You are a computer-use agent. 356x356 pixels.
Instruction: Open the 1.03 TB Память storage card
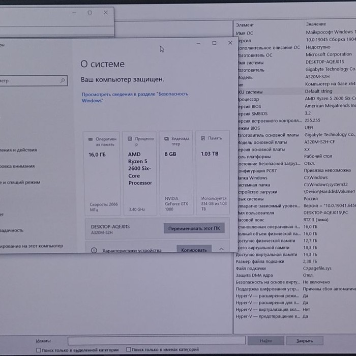(213, 172)
